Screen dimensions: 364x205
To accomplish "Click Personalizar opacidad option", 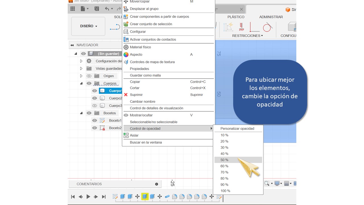I will tap(237, 129).
